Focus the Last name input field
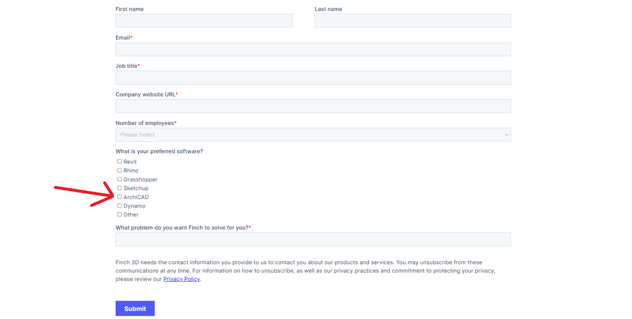The height and width of the screenshot is (319, 632). [x=413, y=21]
